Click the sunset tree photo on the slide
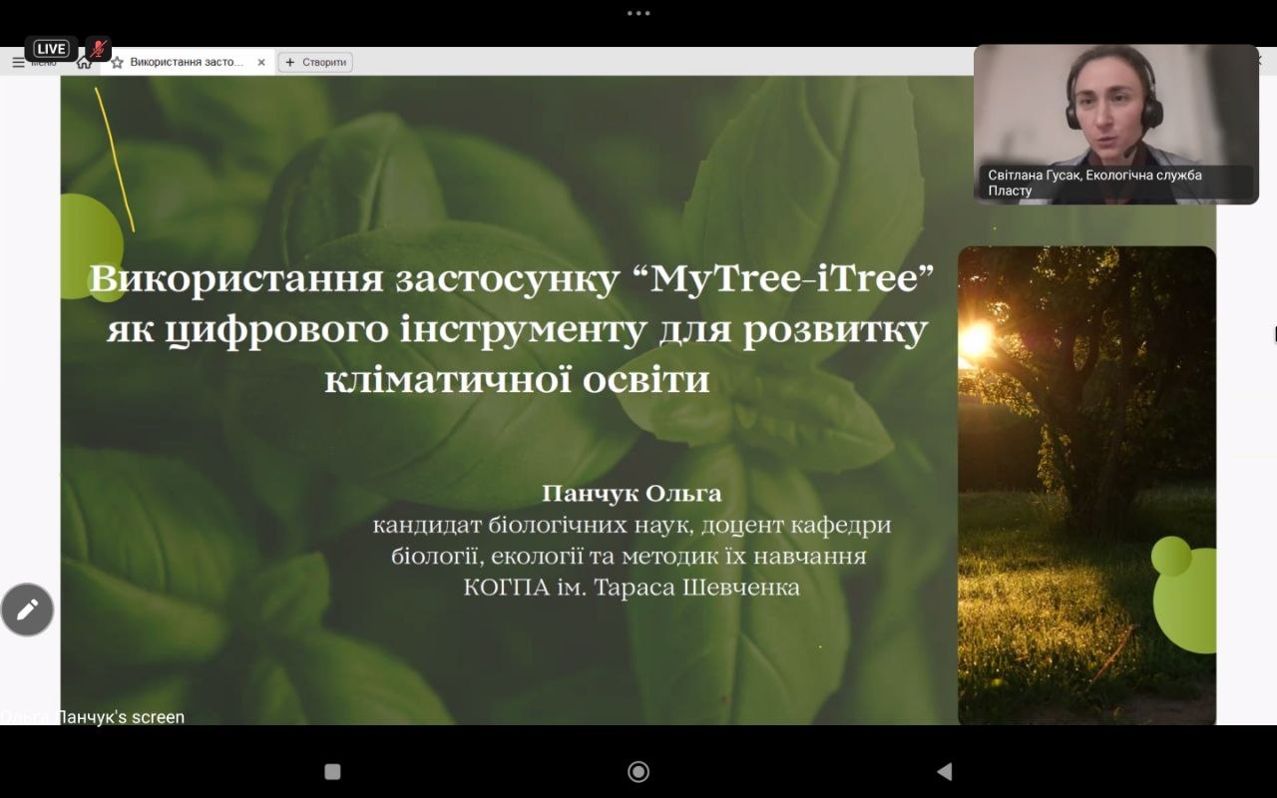 [1087, 485]
